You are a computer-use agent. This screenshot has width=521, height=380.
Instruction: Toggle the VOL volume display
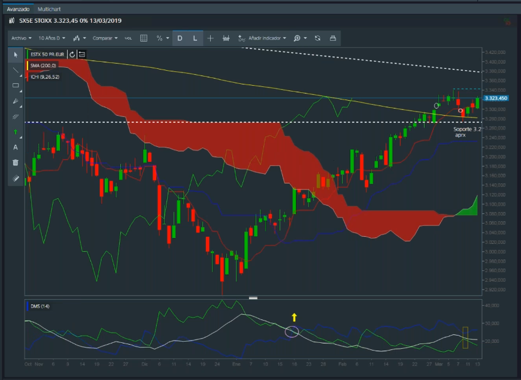click(128, 38)
